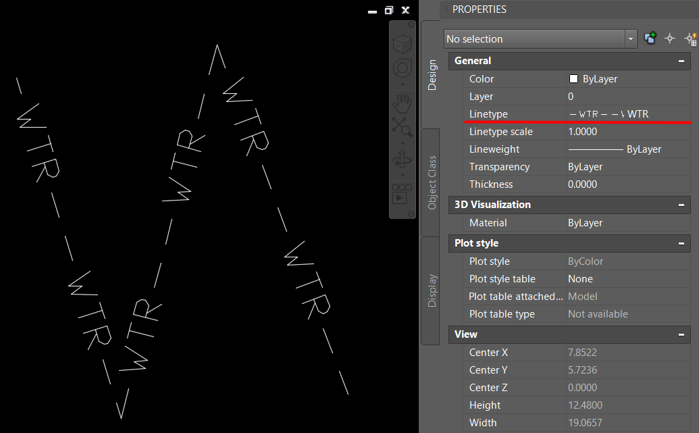Viewport: 699px width, 433px height.
Task: Switch to the Display tab
Action: point(432,290)
